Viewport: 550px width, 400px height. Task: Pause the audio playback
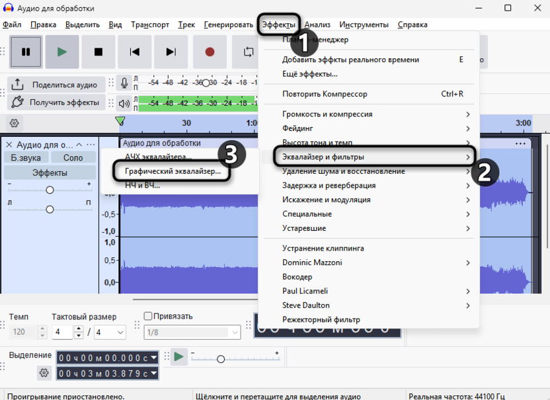[x=26, y=52]
